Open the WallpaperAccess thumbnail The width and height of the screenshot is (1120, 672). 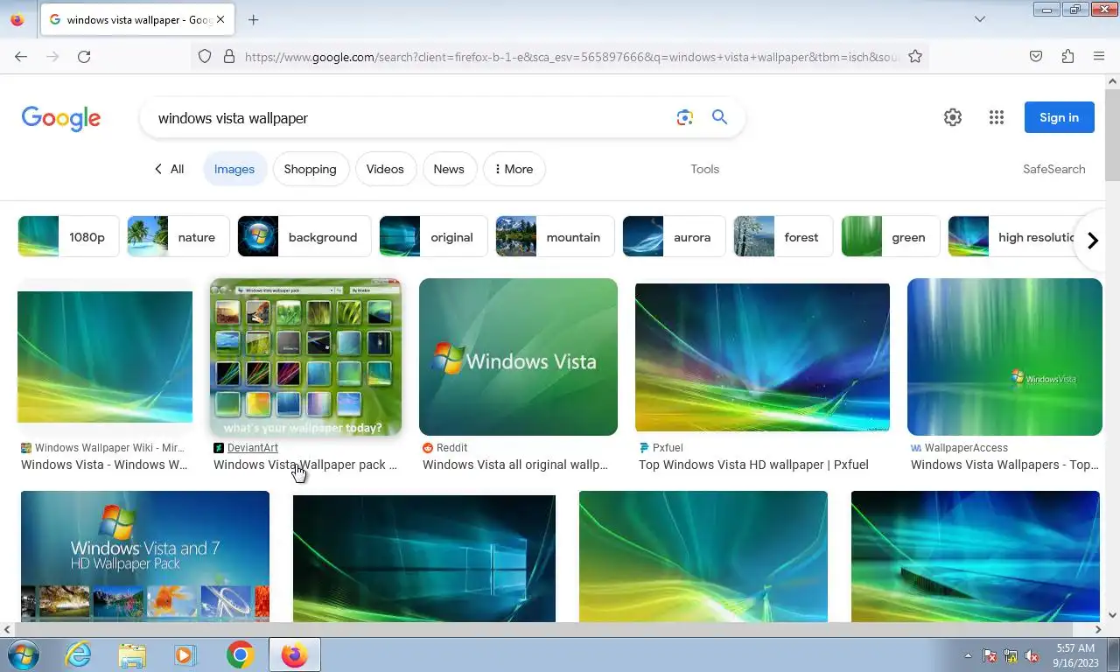click(x=1004, y=357)
